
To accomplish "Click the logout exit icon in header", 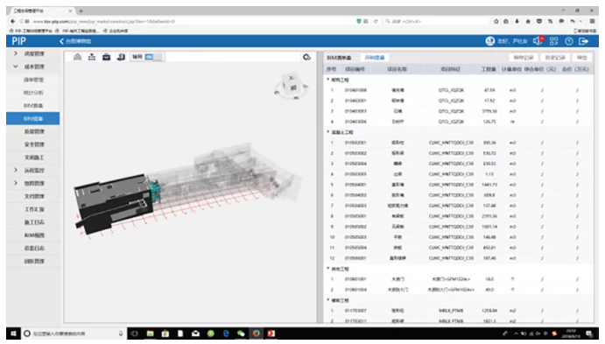I will coord(584,41).
